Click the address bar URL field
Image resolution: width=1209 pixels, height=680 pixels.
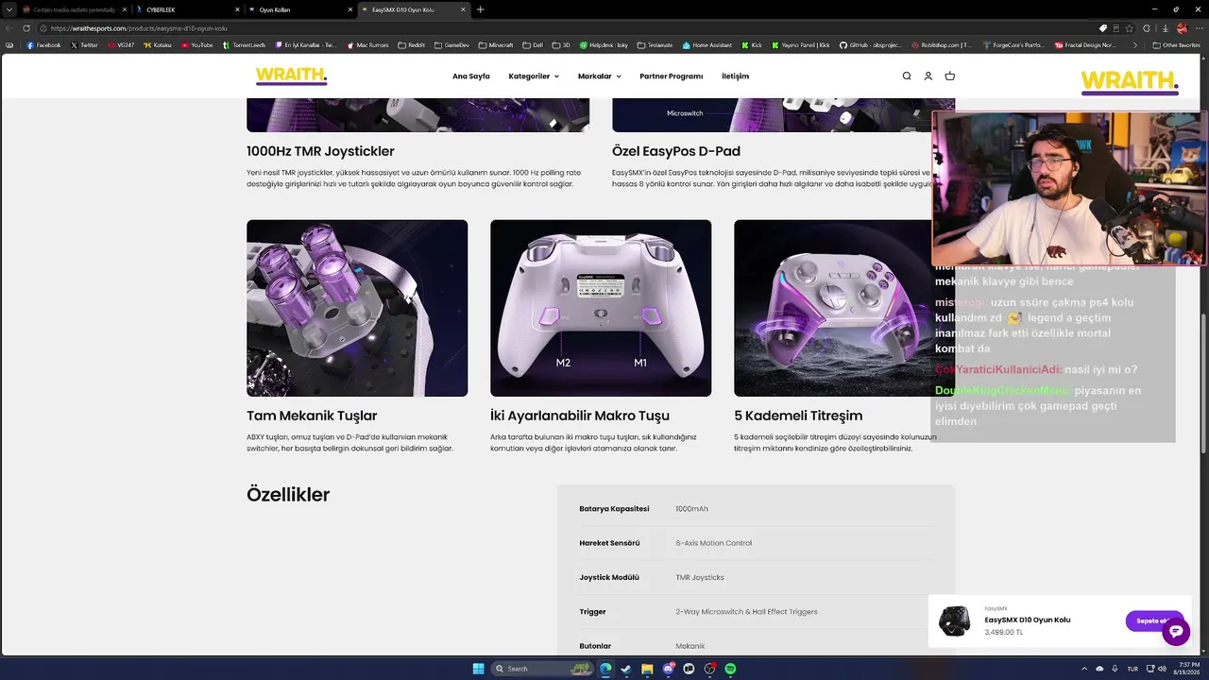pos(567,28)
